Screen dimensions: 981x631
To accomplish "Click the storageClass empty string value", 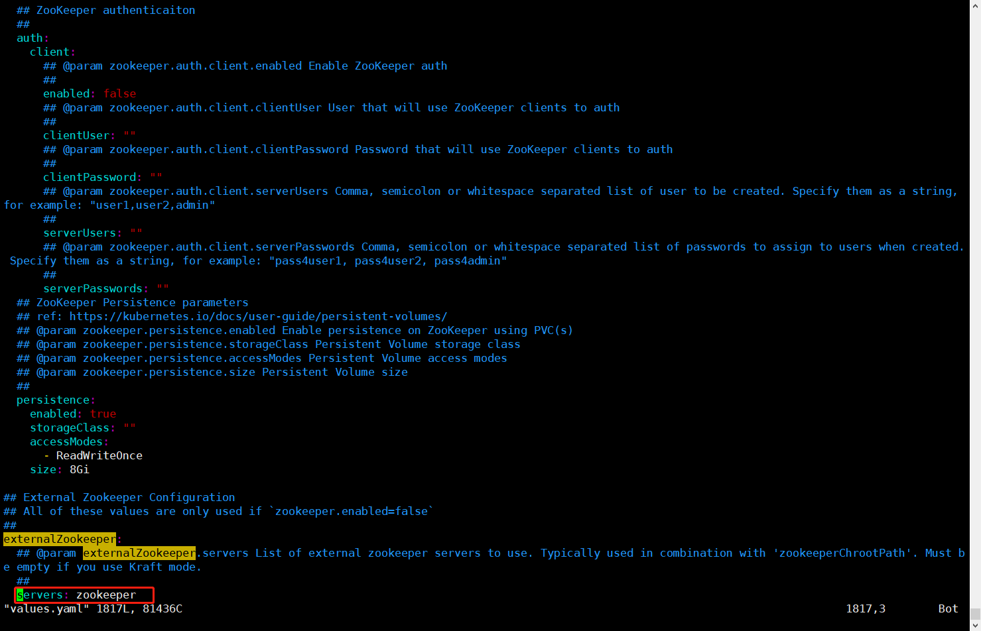I will 129,428.
